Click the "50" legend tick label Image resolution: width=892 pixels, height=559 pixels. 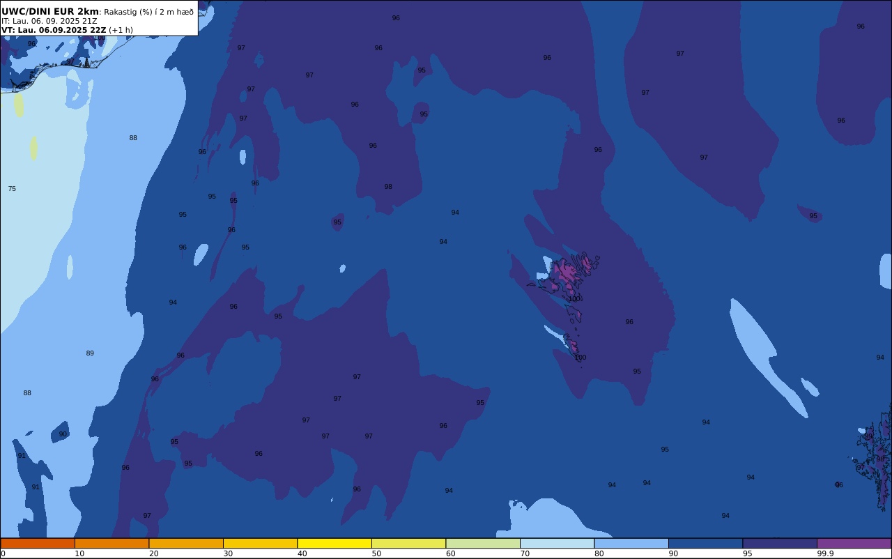pos(376,553)
